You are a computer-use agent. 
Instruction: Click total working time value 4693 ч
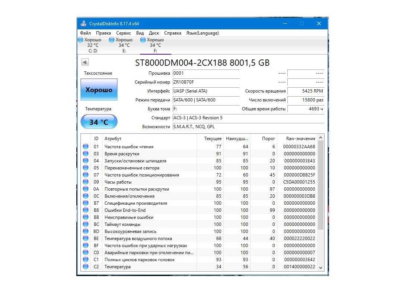pyautogui.click(x=306, y=109)
